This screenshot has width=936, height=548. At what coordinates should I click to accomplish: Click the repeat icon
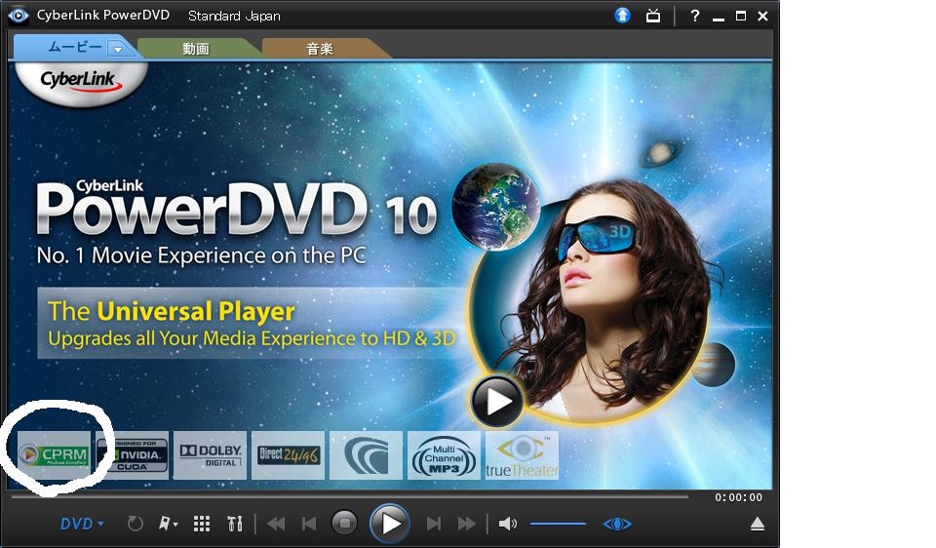click(x=135, y=525)
